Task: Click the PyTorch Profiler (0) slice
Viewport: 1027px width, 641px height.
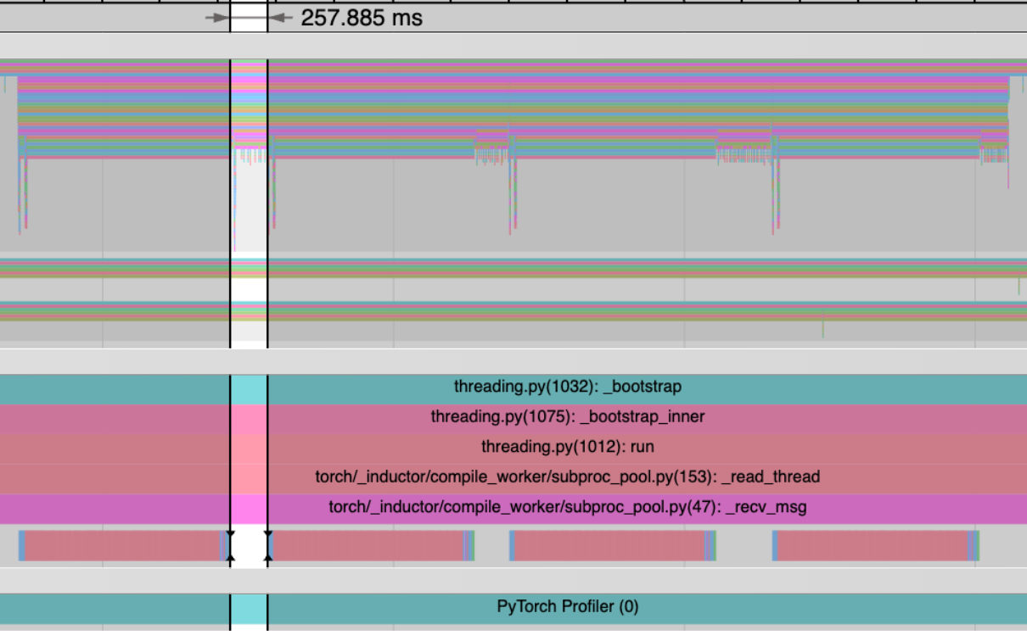Action: [567, 607]
